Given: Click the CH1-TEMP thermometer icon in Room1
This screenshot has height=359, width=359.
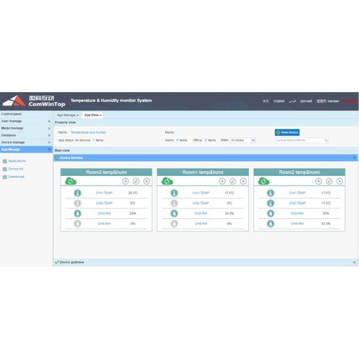Looking at the screenshot, I should pyautogui.click(x=174, y=193).
